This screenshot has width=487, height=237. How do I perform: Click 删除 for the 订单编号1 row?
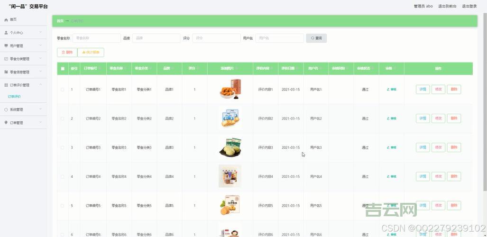pyautogui.click(x=454, y=90)
